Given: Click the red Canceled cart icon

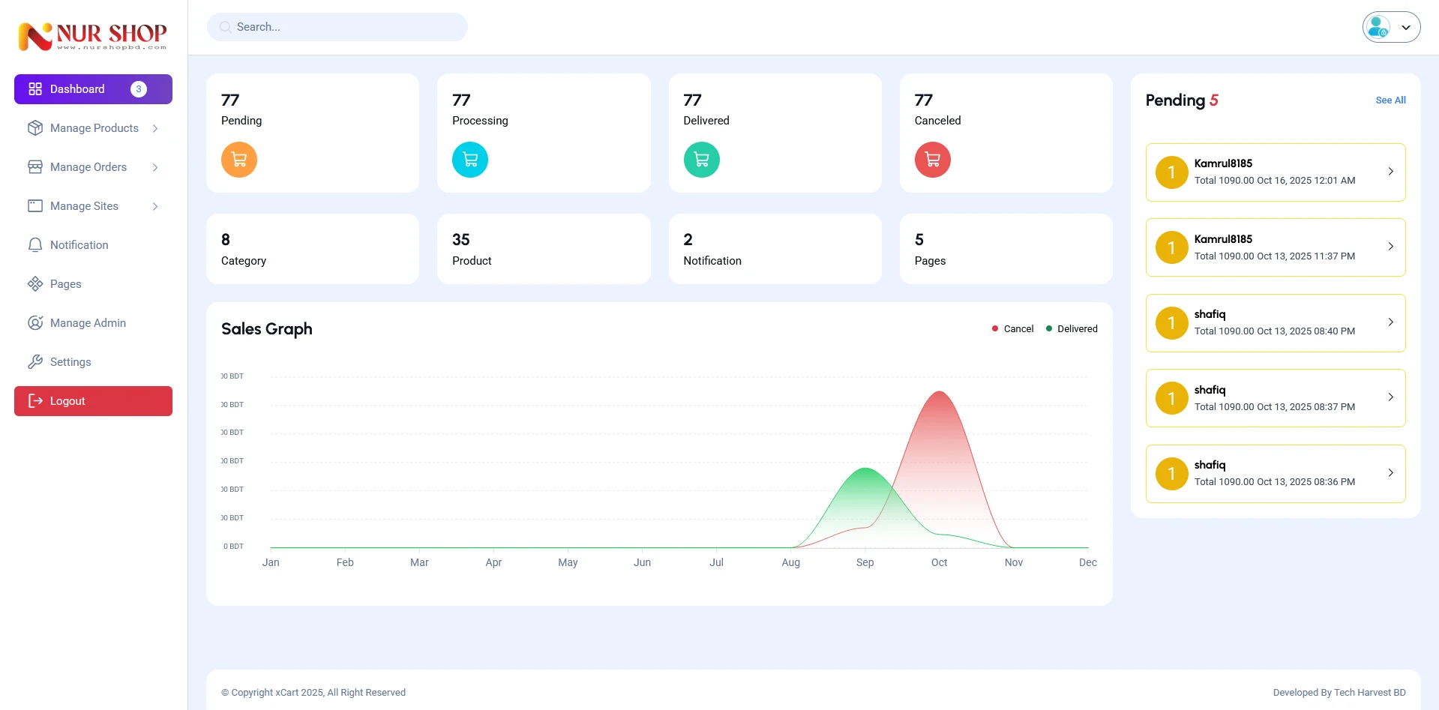Looking at the screenshot, I should click(x=932, y=160).
